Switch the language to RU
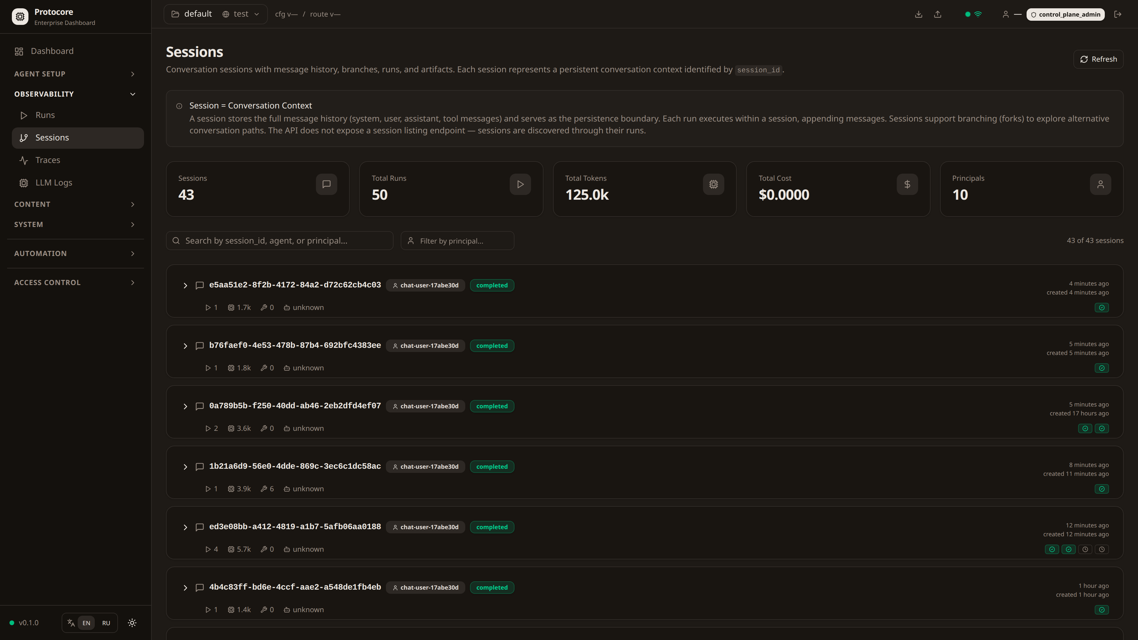1138x640 pixels. 106,623
